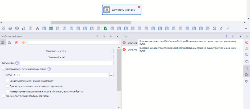
Task: Open the Chromium (beta) browser dropdown
Action: [58, 57]
